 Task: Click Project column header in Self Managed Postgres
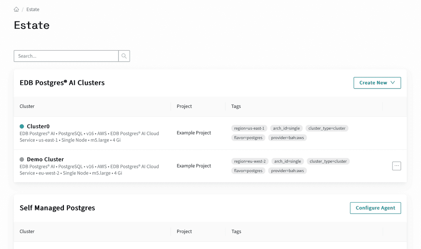coord(184,231)
